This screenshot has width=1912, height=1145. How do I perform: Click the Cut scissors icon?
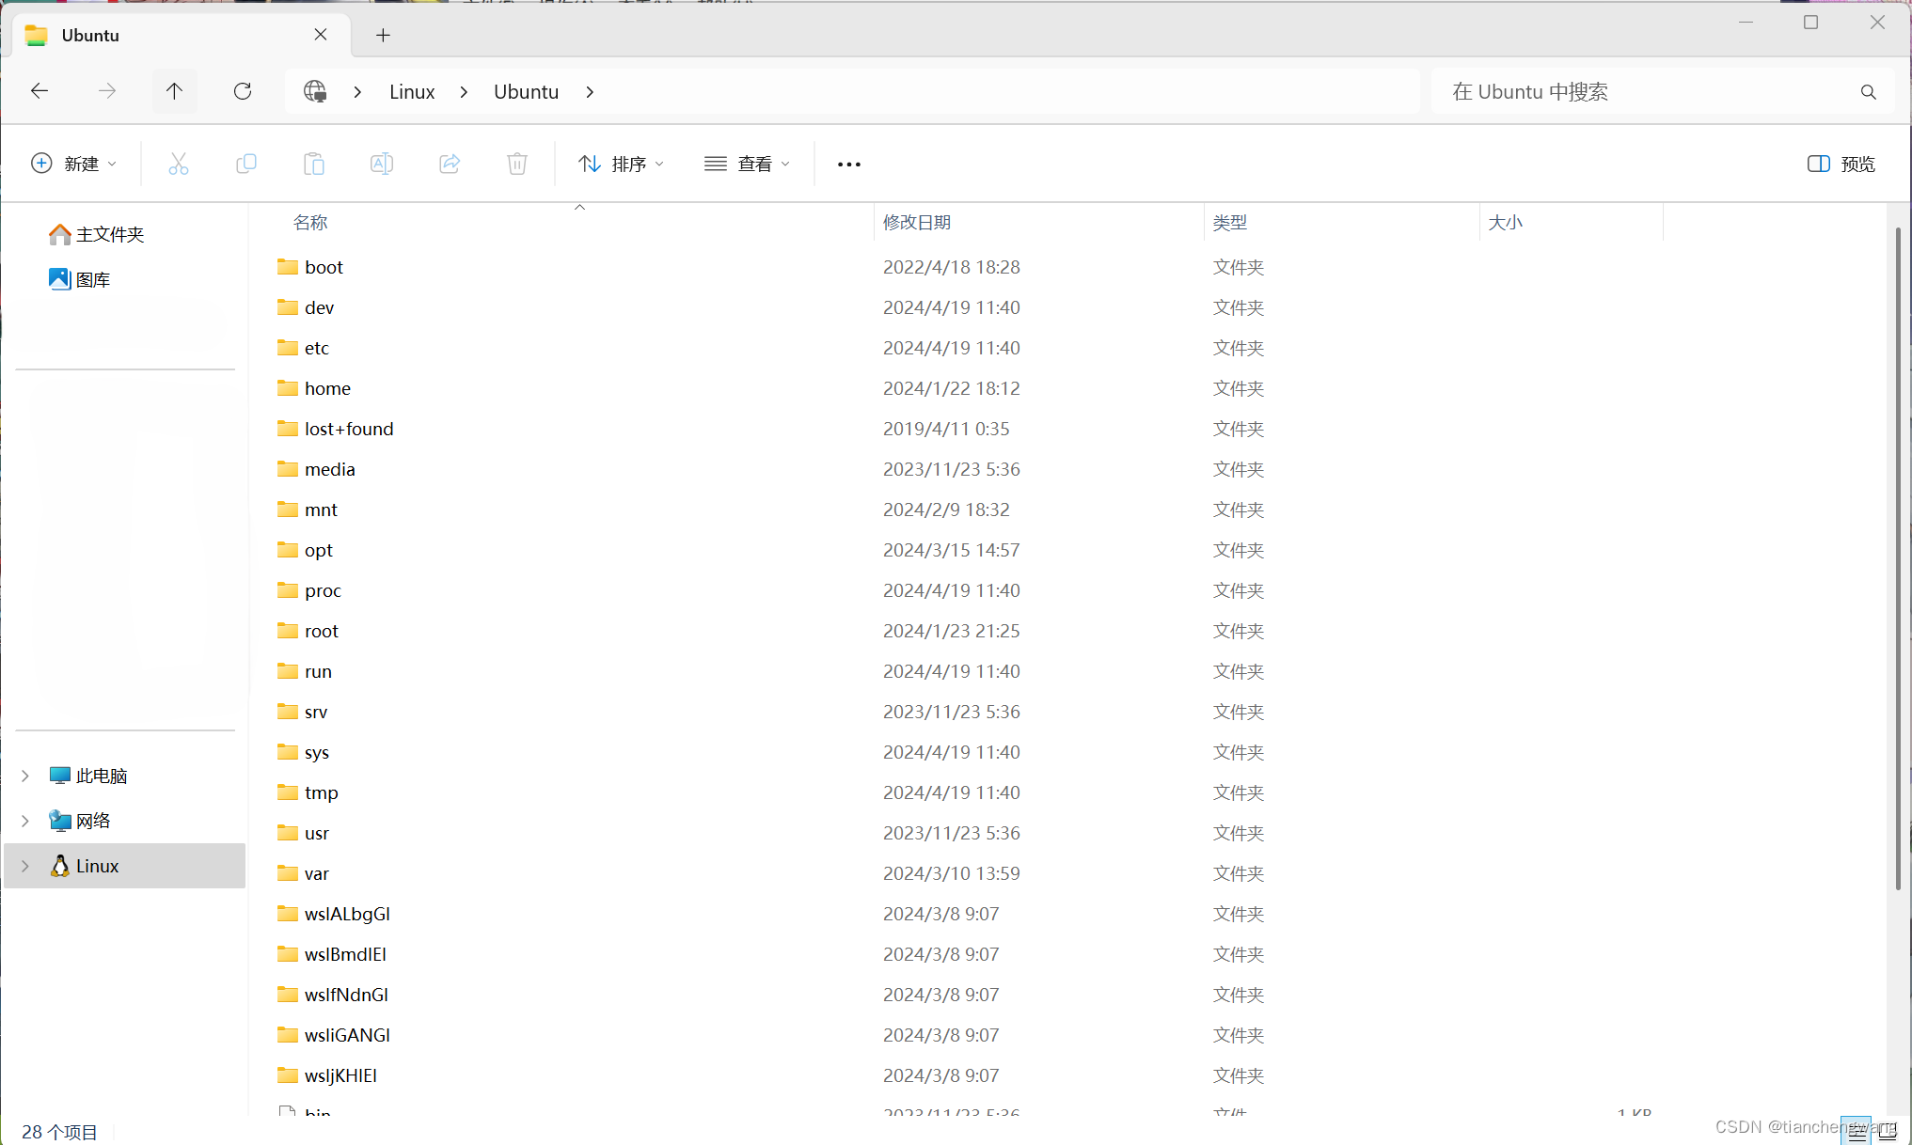pos(179,164)
